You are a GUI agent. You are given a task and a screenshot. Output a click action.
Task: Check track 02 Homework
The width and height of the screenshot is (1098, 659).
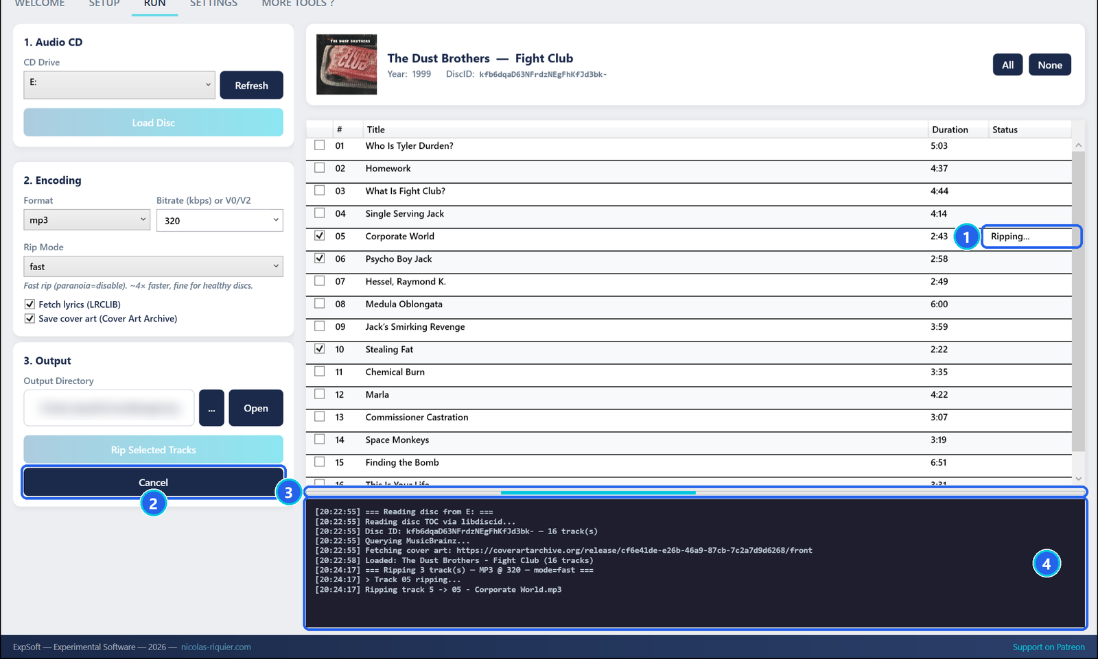[320, 168]
